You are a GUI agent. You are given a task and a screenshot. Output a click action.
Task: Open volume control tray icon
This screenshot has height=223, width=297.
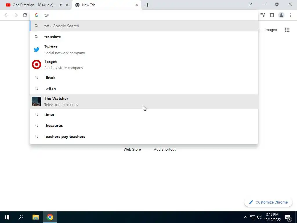tap(259, 217)
